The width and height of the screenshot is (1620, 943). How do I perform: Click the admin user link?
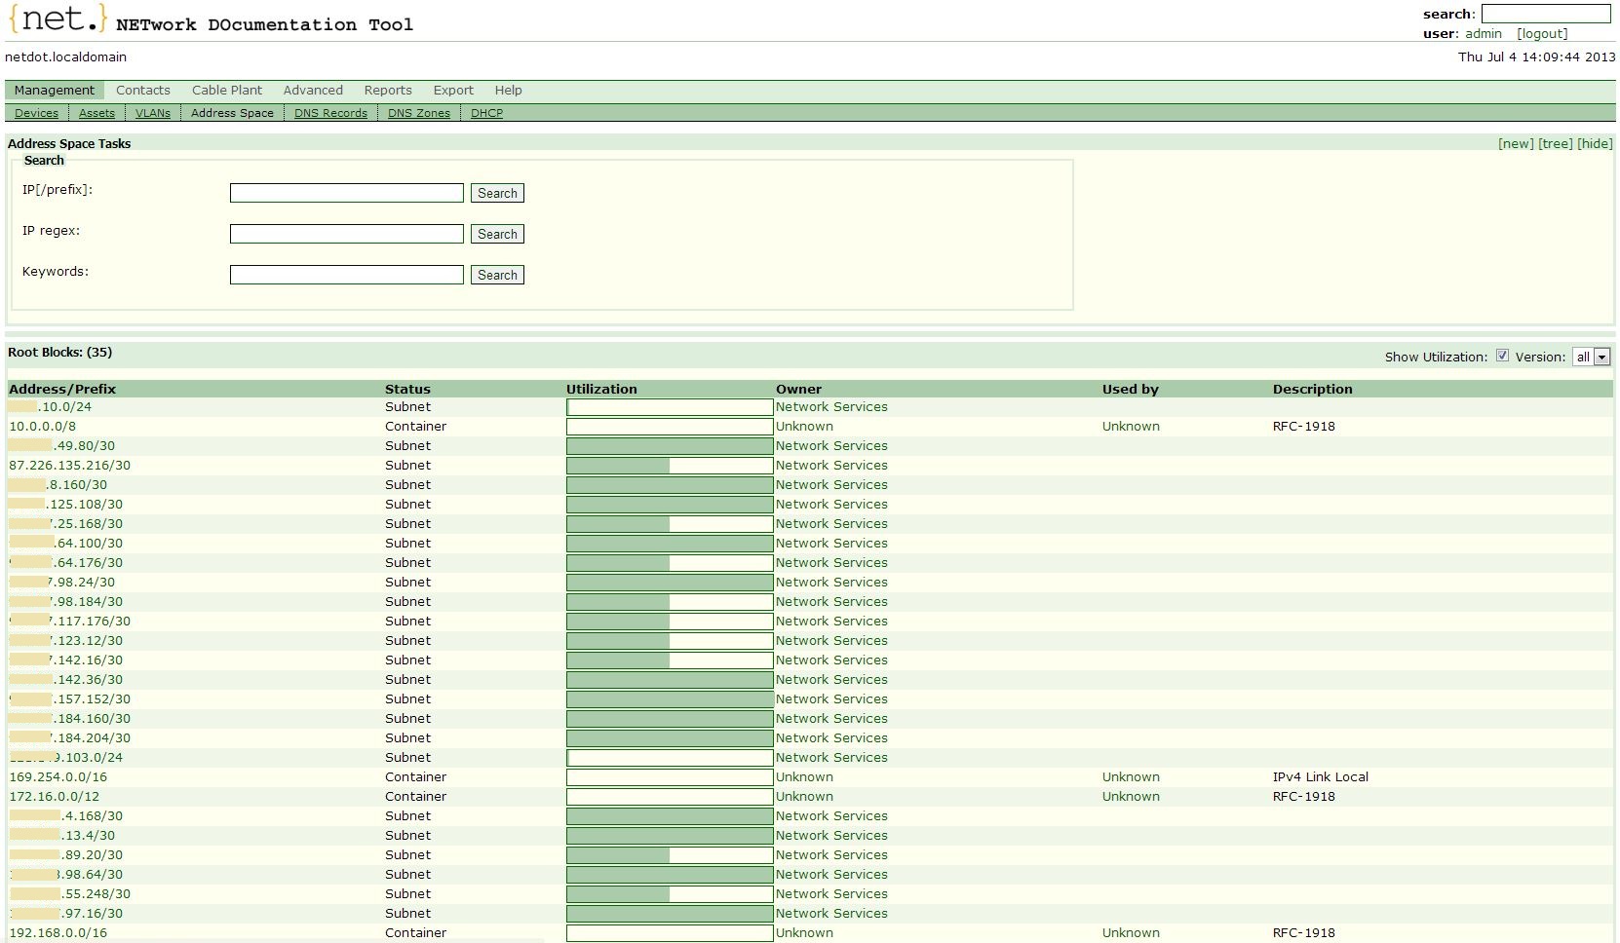click(x=1482, y=32)
